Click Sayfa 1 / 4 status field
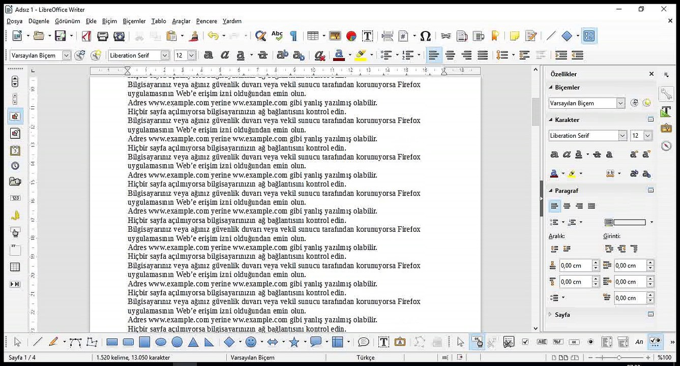 (x=22, y=357)
